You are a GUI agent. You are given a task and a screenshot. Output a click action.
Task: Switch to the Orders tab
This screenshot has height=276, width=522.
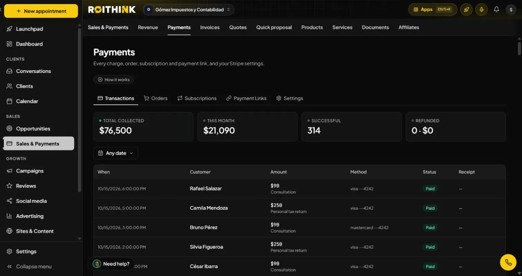[156, 98]
